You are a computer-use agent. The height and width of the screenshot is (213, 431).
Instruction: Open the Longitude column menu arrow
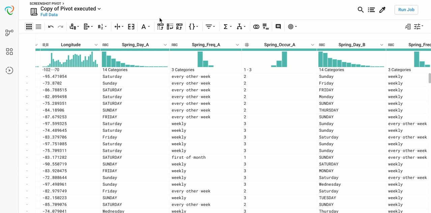[x=96, y=45]
